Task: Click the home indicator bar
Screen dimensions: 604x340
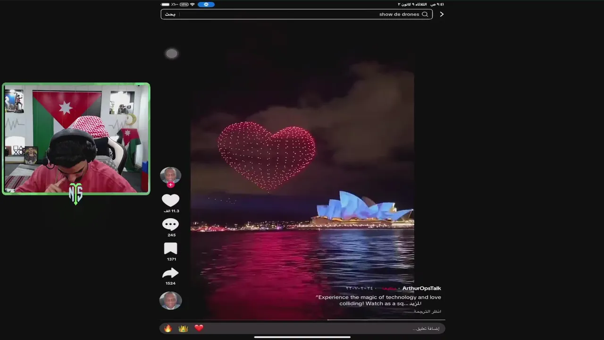Action: 302,337
